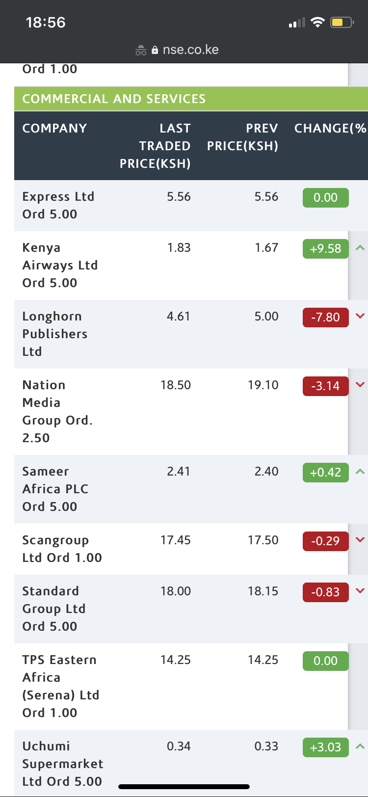This screenshot has height=797, width=368.
Task: Tap the PREV PRICE column header
Action: 242,137
